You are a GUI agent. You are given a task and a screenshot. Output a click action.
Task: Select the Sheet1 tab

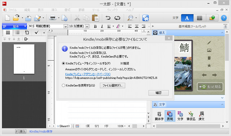point(64,126)
